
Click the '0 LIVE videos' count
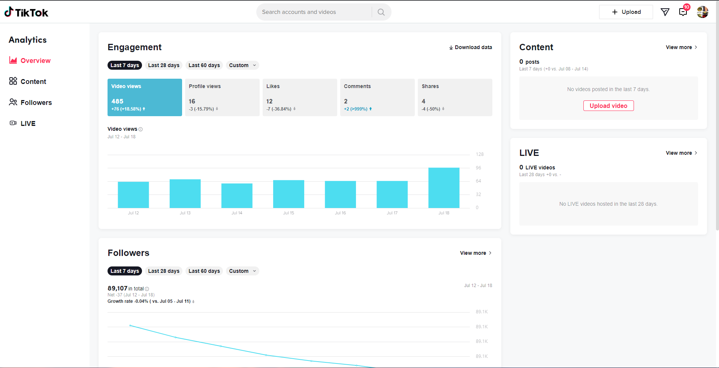click(x=537, y=167)
